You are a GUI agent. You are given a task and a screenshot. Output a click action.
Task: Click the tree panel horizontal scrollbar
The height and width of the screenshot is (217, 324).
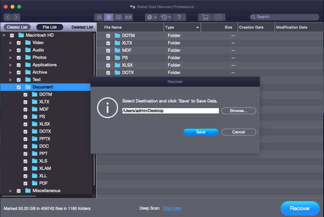point(19,196)
